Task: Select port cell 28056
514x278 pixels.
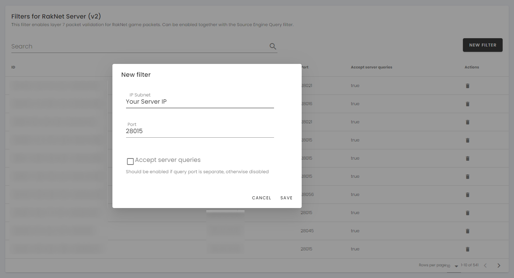Action: point(307,194)
